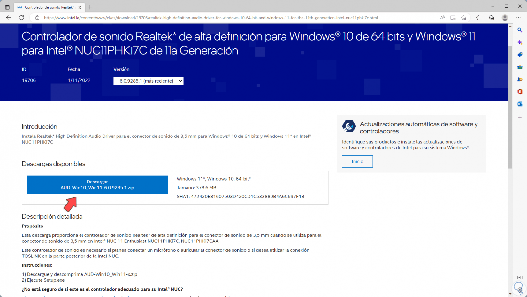This screenshot has height=297, width=527.
Task: Open the Shopping sidebar icon
Action: coord(520,55)
